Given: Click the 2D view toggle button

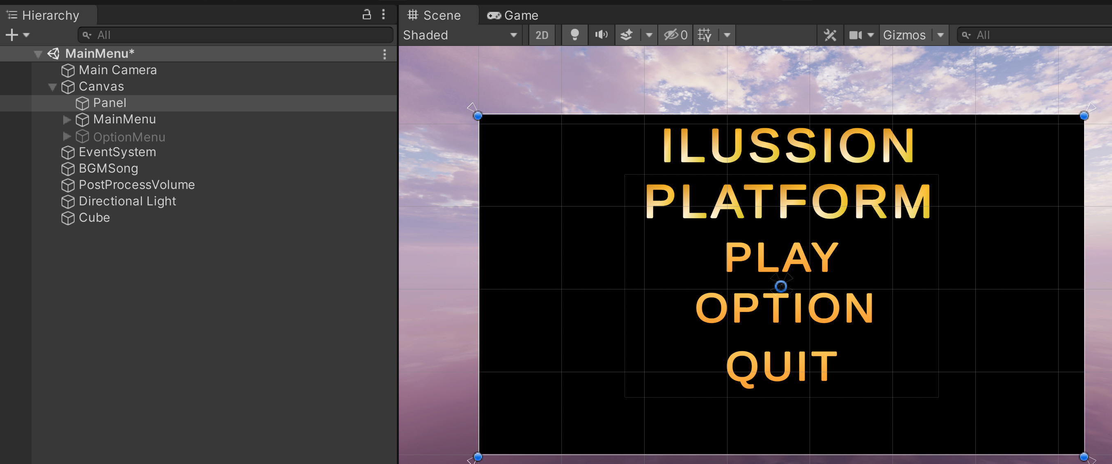Looking at the screenshot, I should pyautogui.click(x=540, y=34).
